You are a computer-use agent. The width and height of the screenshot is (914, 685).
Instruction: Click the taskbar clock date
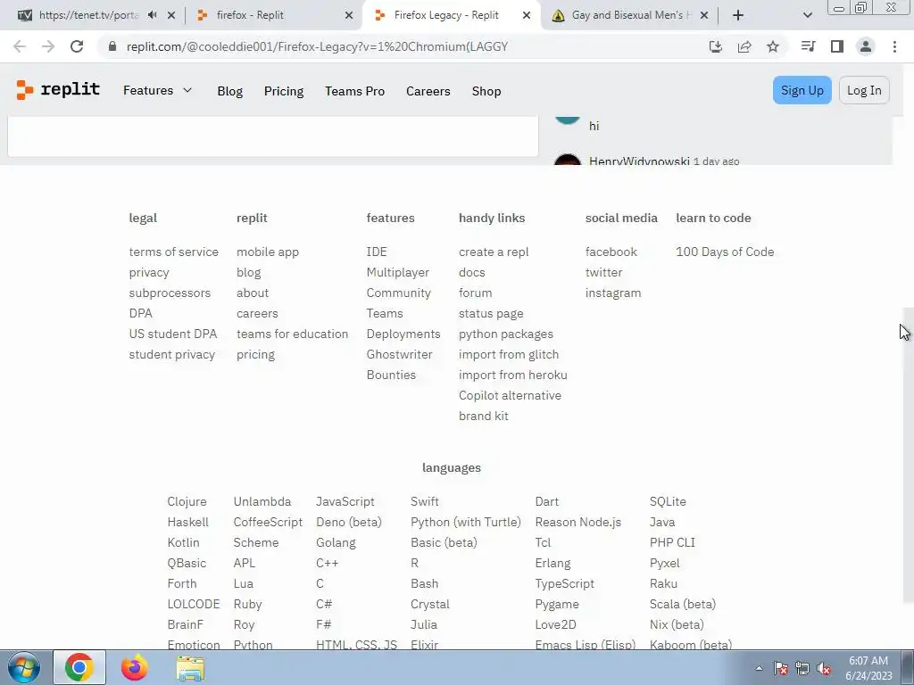click(x=868, y=668)
